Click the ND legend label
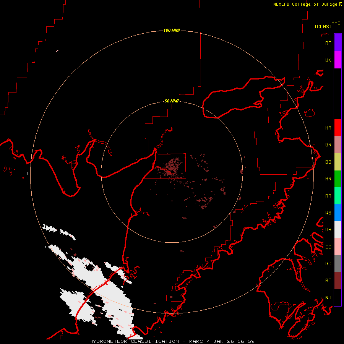344x344 pixels. (x=328, y=298)
